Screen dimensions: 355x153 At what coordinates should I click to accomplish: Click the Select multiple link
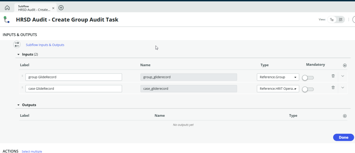pos(32,151)
